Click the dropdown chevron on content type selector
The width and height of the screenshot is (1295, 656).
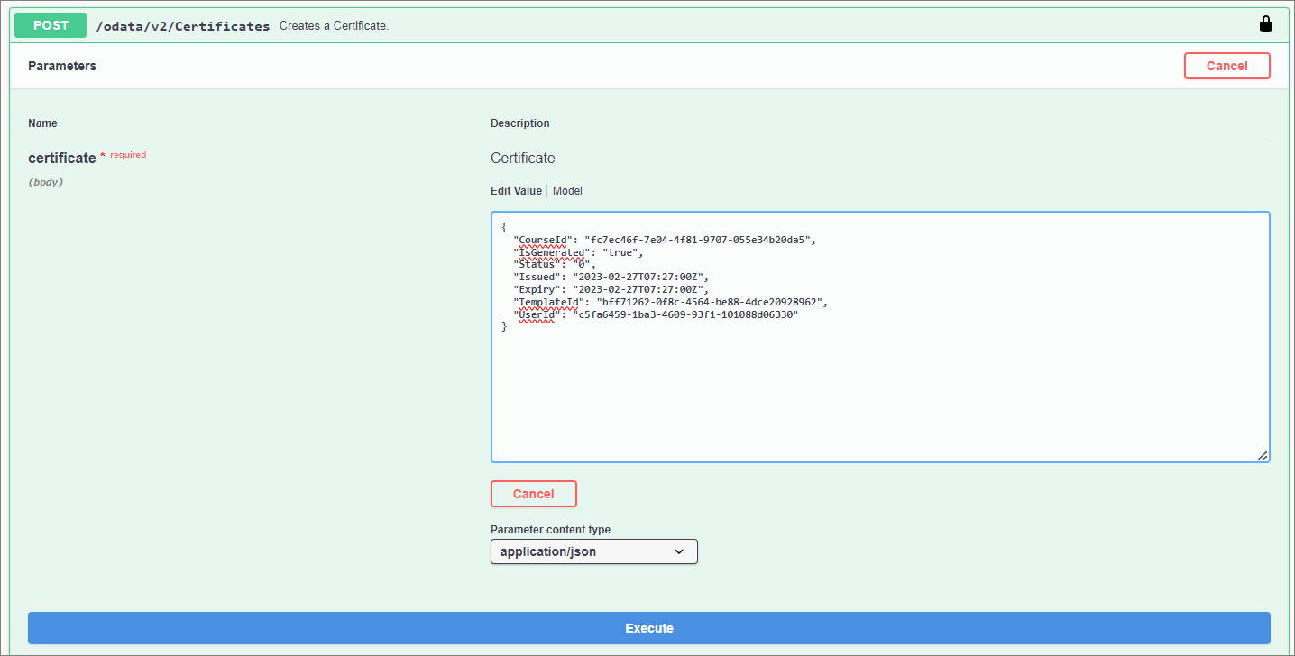tap(679, 551)
